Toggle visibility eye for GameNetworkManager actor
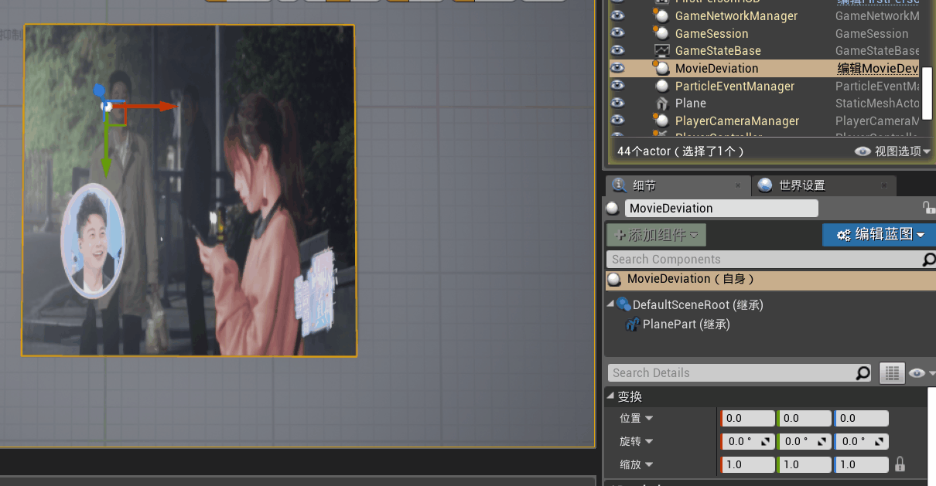Viewport: 936px width, 486px height. pos(617,15)
